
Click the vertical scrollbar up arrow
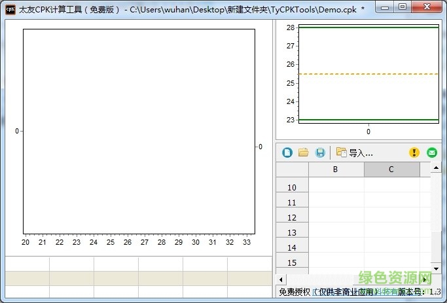pyautogui.click(x=436, y=168)
